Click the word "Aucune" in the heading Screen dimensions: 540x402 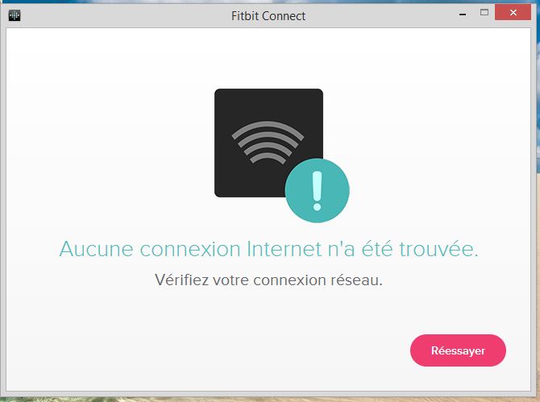pos(97,249)
